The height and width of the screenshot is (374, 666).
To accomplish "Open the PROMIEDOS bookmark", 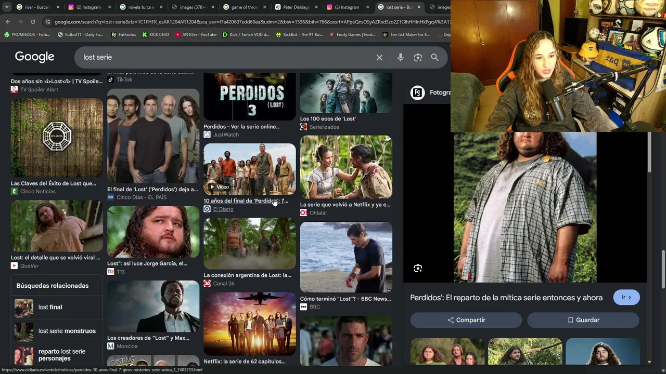I will coord(27,35).
